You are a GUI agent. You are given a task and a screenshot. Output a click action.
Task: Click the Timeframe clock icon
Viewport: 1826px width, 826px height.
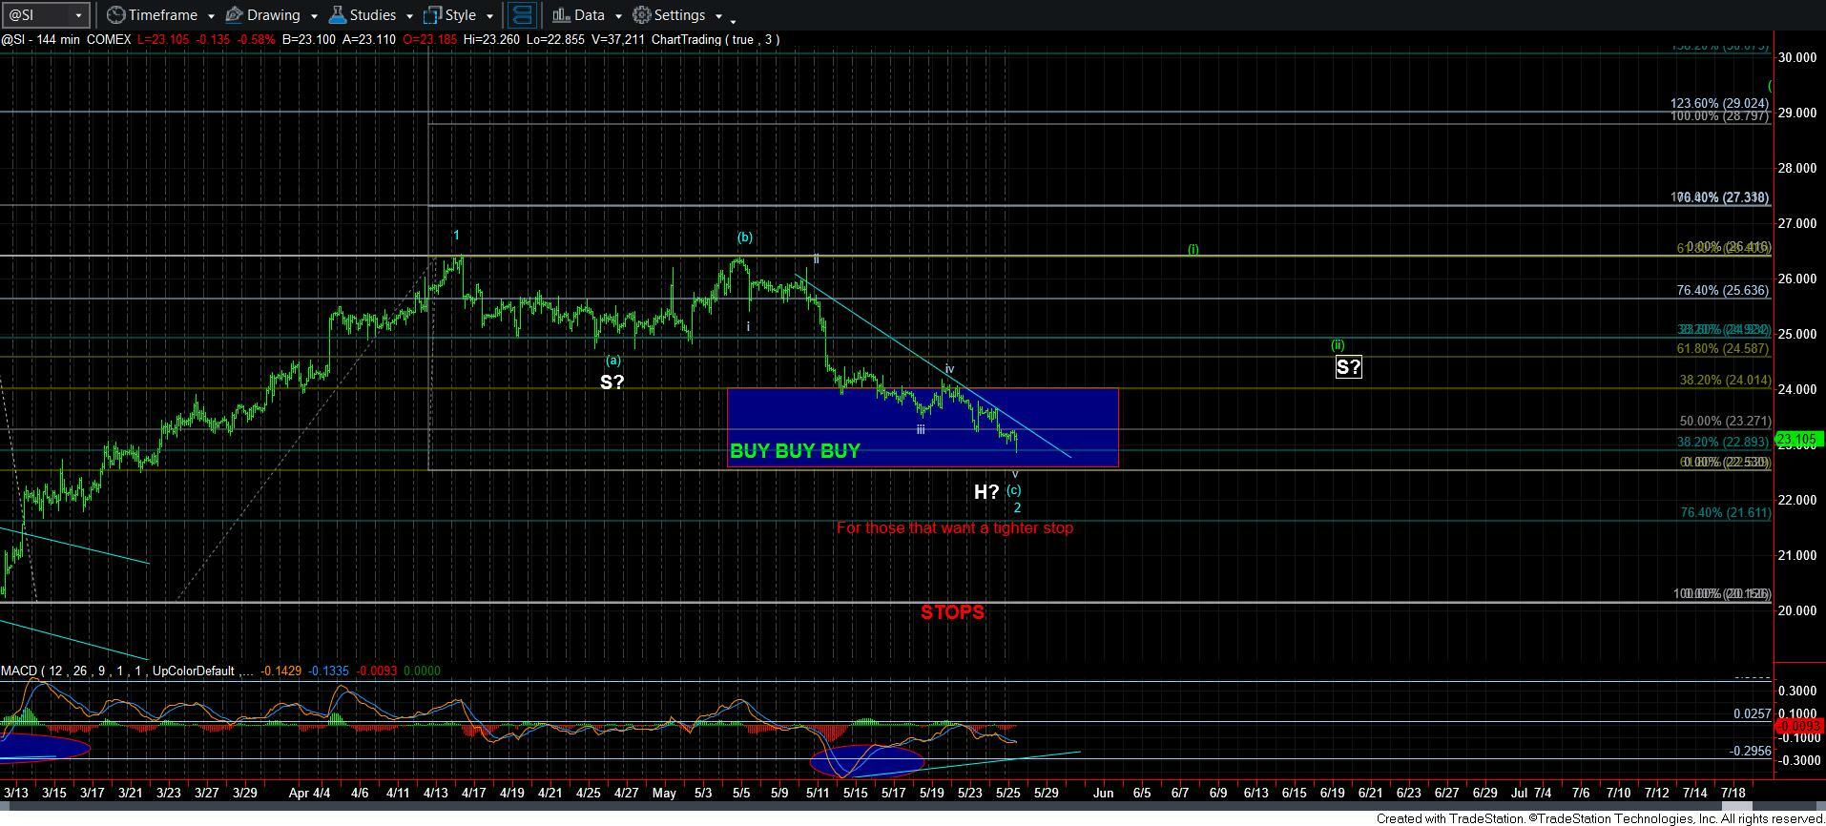[x=115, y=15]
